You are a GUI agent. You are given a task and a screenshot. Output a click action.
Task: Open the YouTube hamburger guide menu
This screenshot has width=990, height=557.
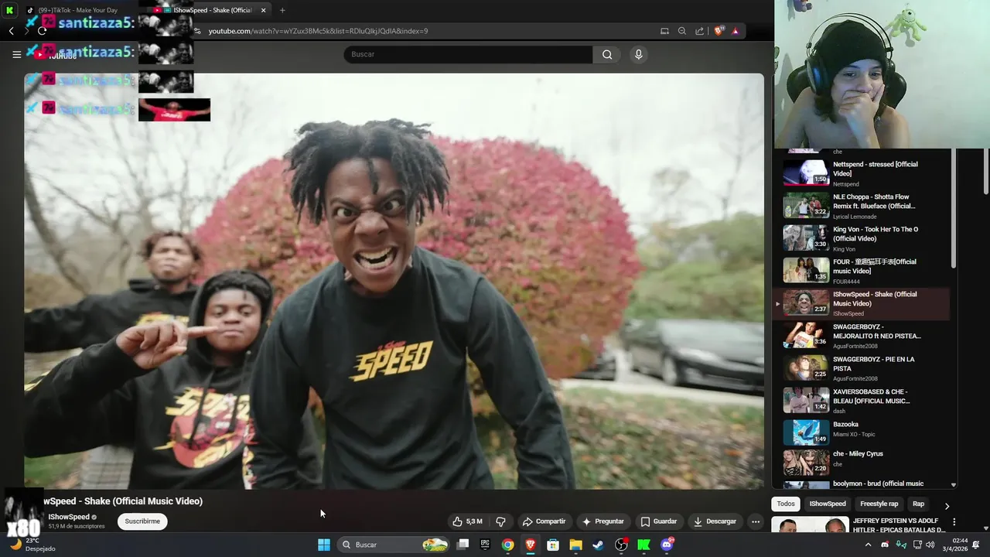16,54
